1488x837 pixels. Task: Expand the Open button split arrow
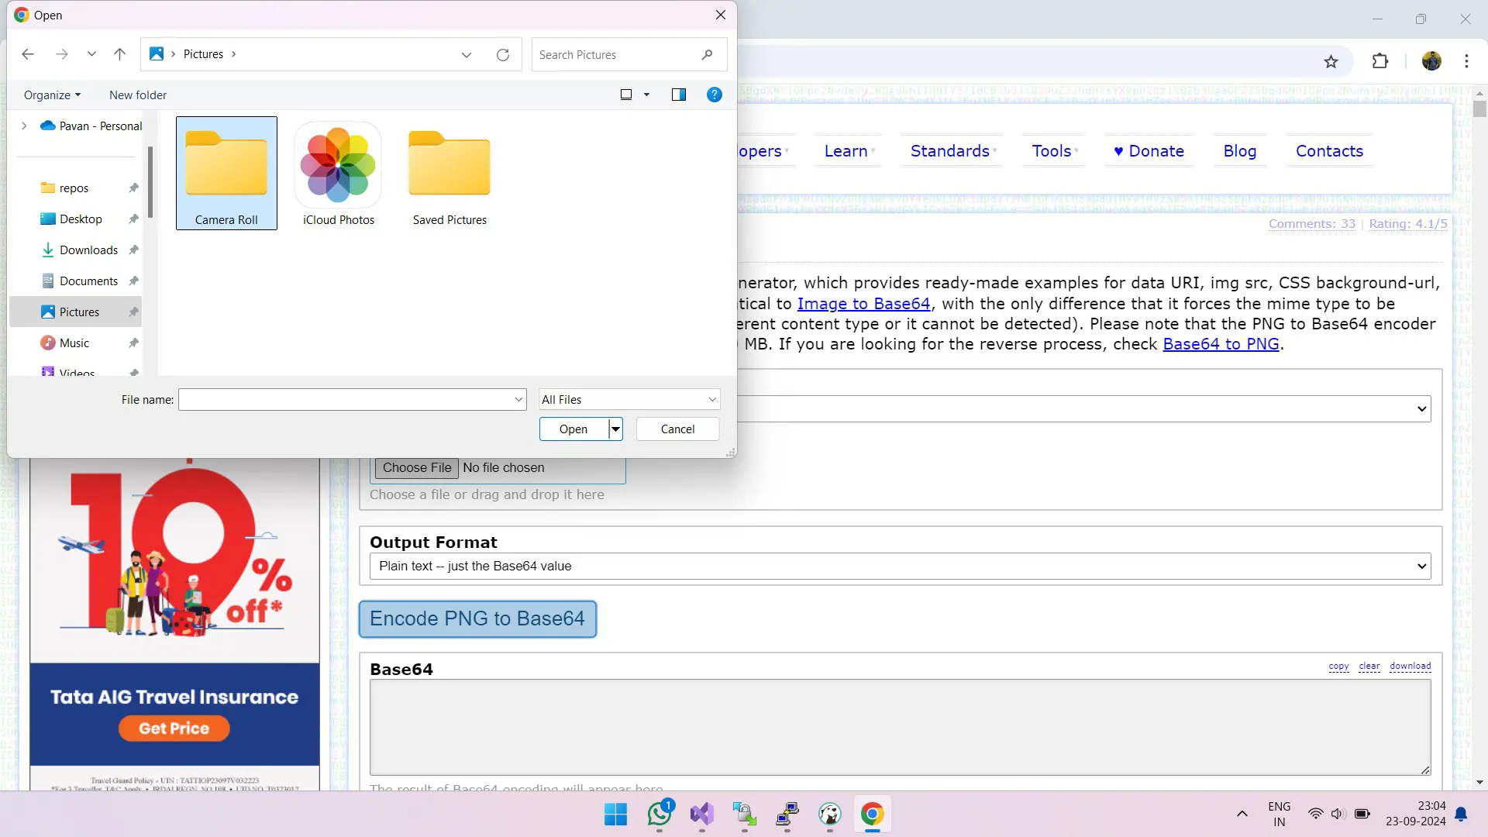coord(615,429)
